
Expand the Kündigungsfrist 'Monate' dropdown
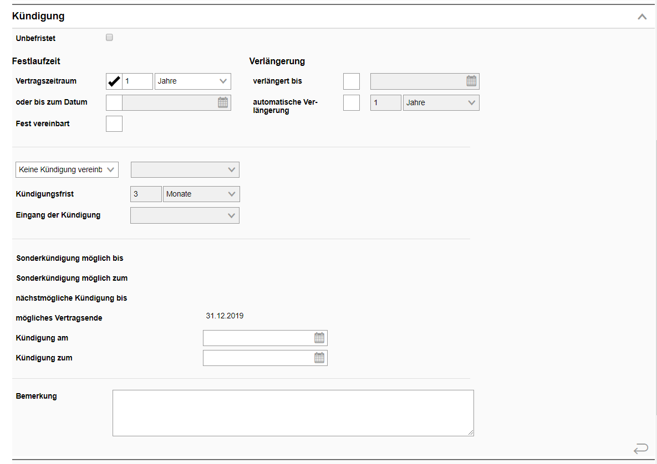(201, 194)
